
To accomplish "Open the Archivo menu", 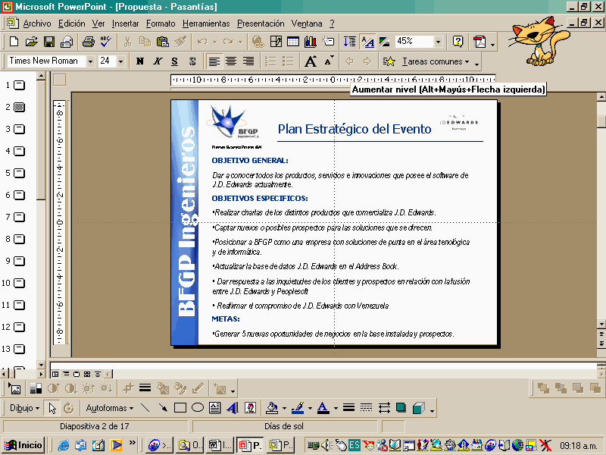I will click(36, 24).
